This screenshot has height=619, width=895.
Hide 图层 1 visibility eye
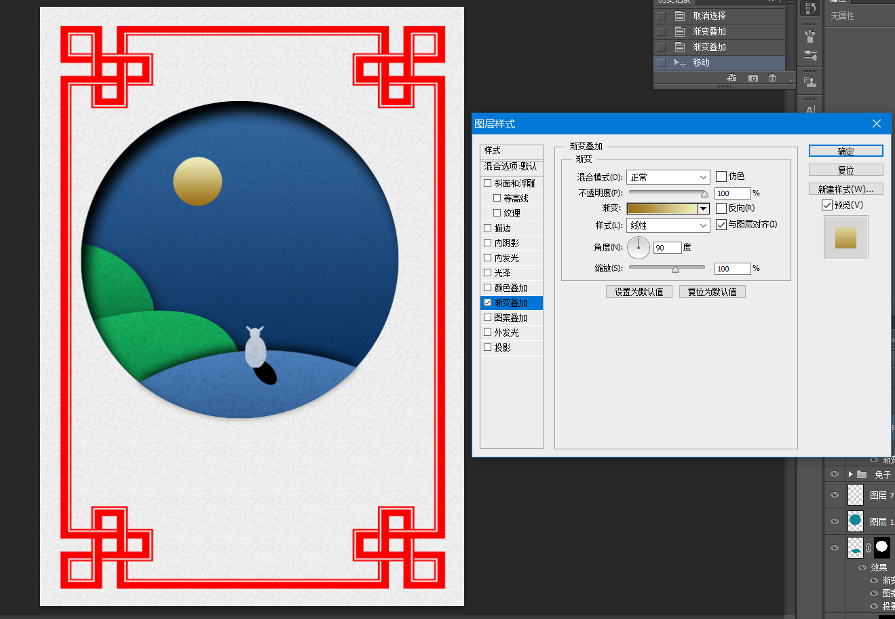coord(835,521)
